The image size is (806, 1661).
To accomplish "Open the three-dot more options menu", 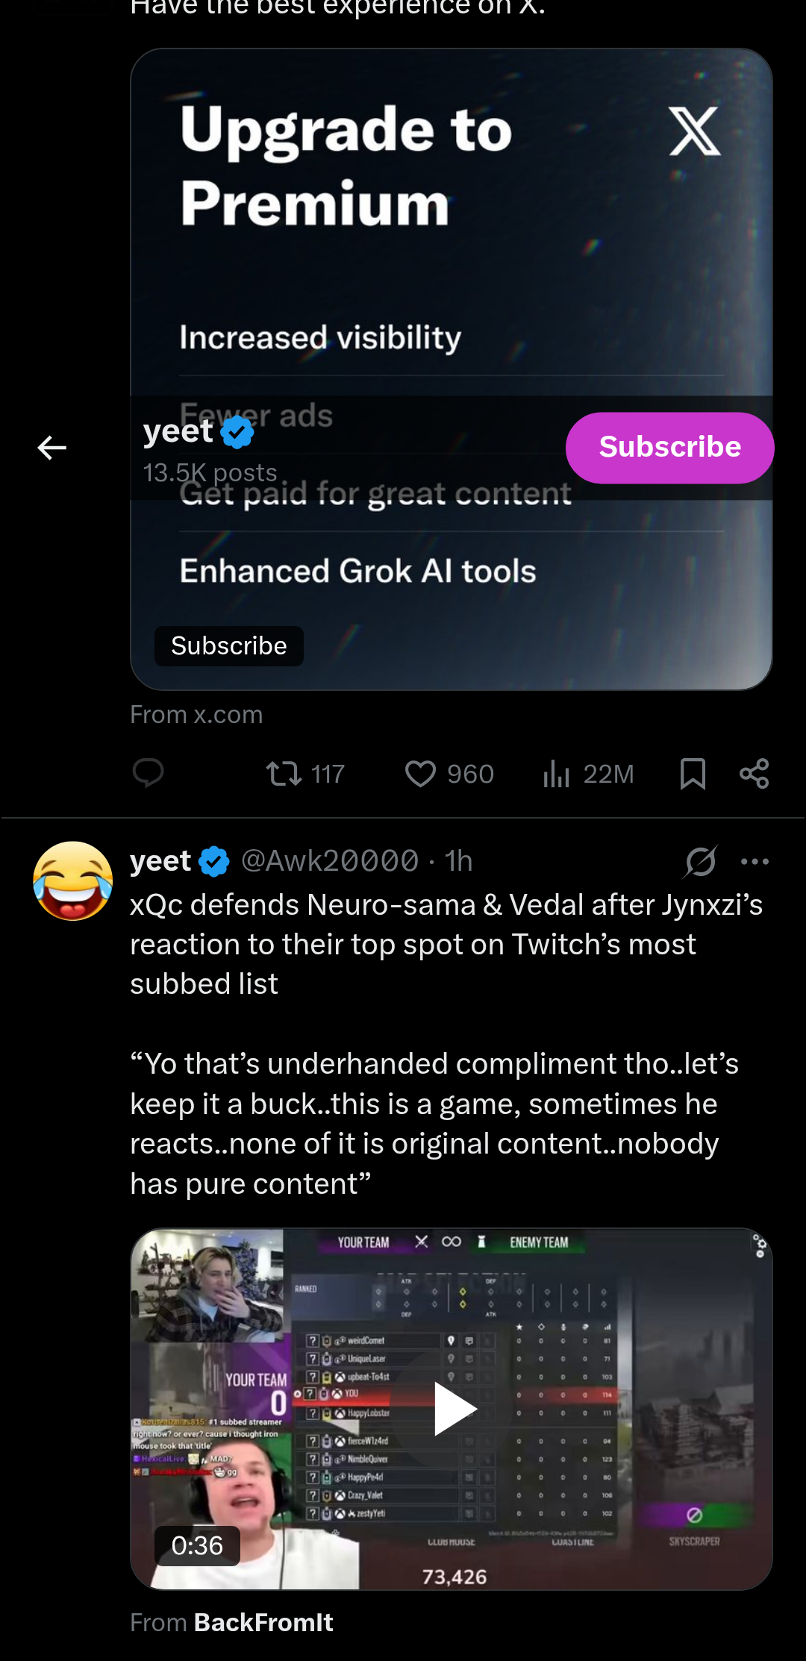I will pyautogui.click(x=755, y=861).
